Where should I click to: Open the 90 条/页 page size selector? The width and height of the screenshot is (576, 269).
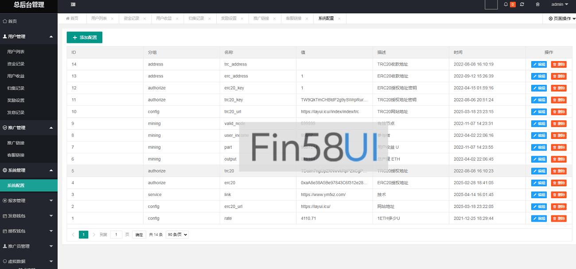click(177, 235)
